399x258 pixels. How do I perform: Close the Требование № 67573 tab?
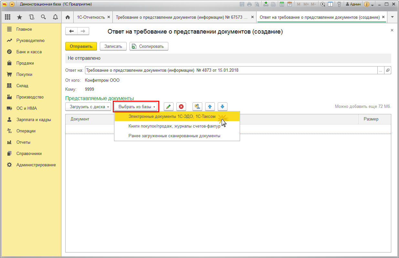[x=253, y=17]
